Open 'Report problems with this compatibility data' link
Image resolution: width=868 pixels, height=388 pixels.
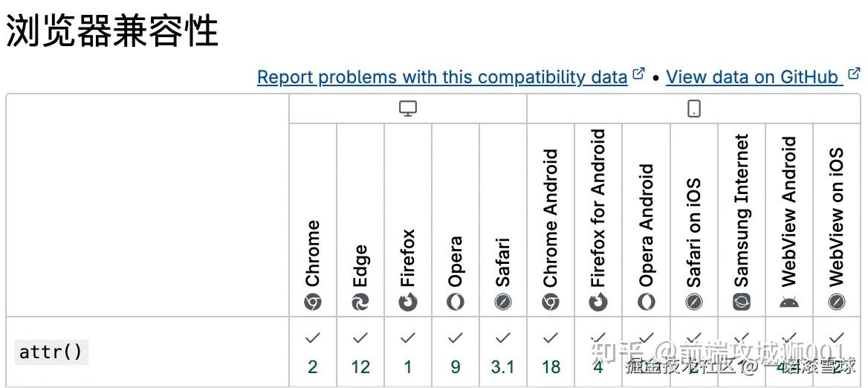[x=442, y=77]
